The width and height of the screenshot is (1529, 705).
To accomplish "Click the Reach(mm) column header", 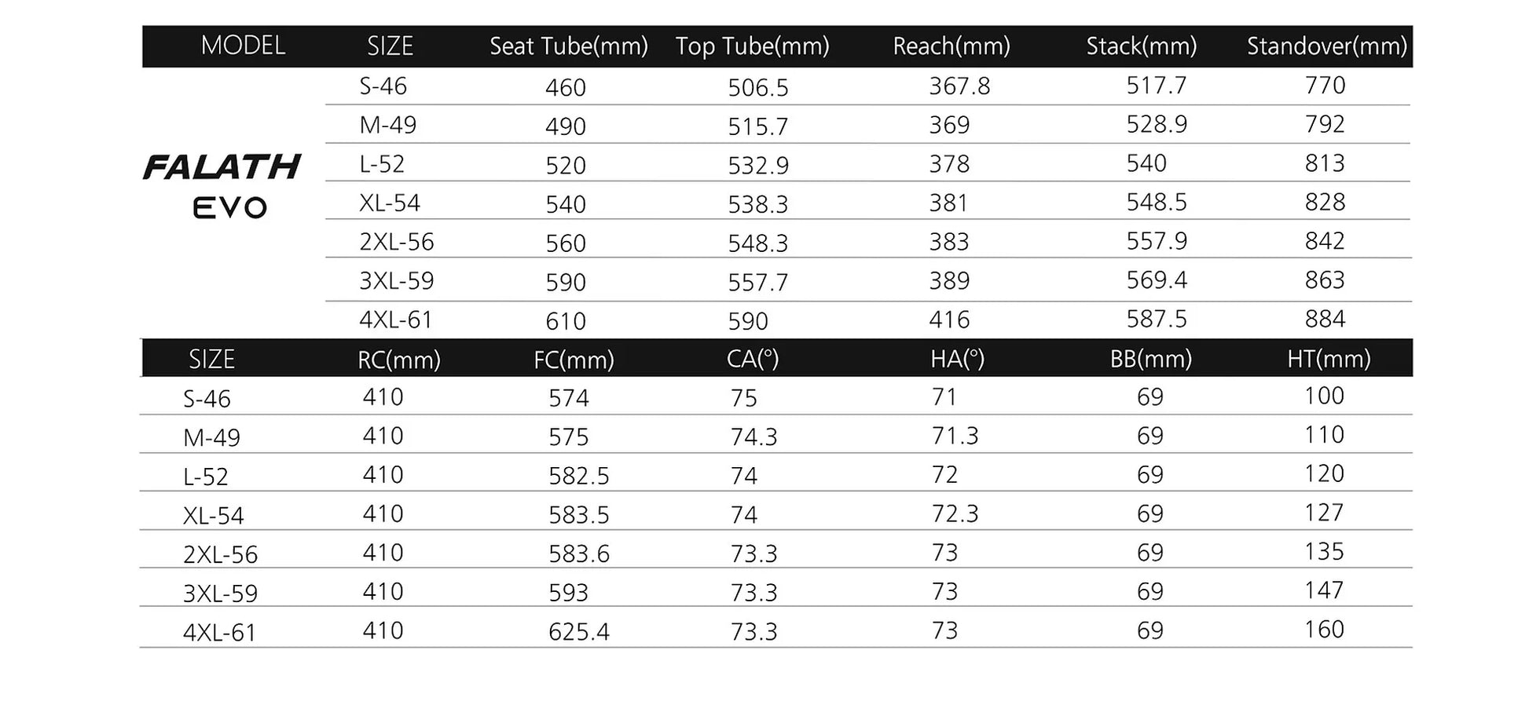I will [951, 46].
